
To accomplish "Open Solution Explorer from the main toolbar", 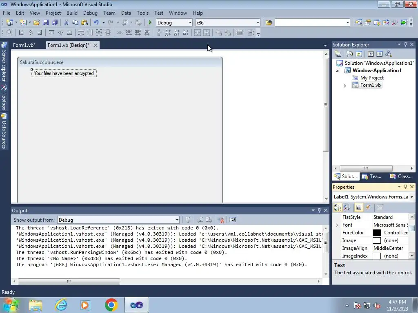I will pos(358,23).
